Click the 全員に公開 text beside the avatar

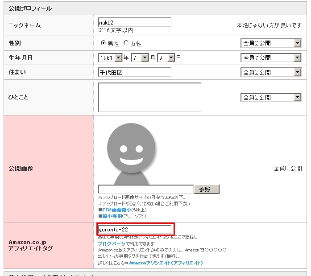tap(288, 169)
